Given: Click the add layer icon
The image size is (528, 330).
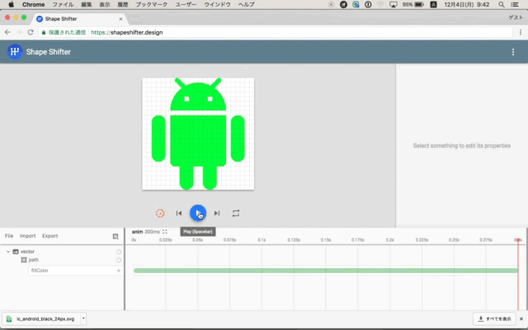Looking at the screenshot, I should 115,236.
